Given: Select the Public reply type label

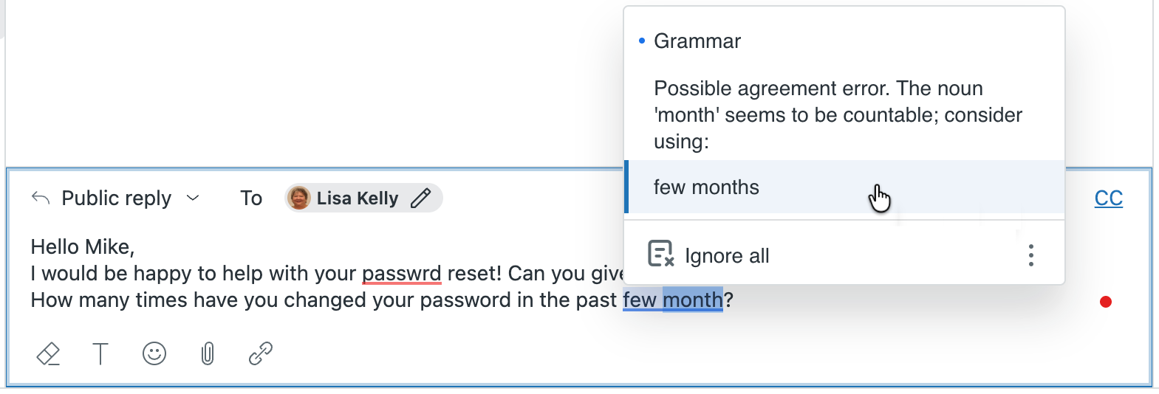Looking at the screenshot, I should pos(116,198).
